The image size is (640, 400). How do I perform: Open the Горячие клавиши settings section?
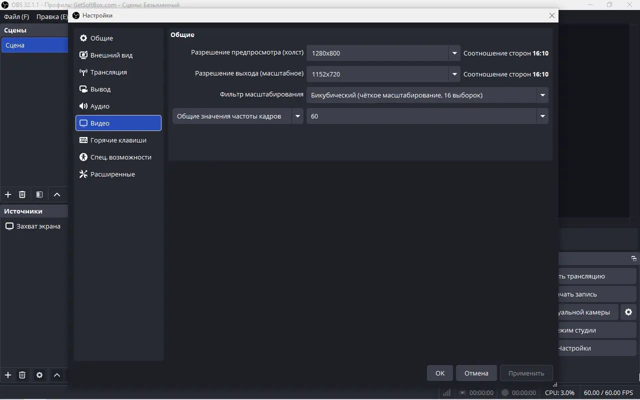pyautogui.click(x=118, y=140)
